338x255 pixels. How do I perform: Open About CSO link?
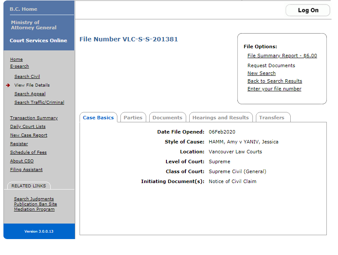[x=22, y=161]
